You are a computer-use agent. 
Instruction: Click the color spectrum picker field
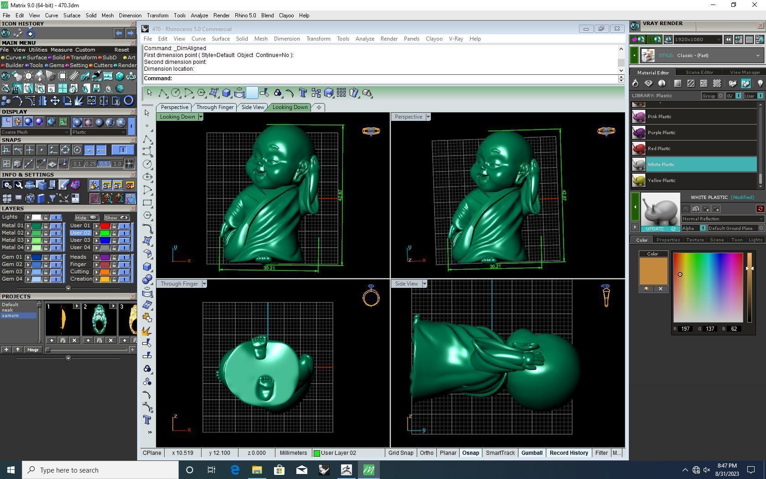[708, 287]
